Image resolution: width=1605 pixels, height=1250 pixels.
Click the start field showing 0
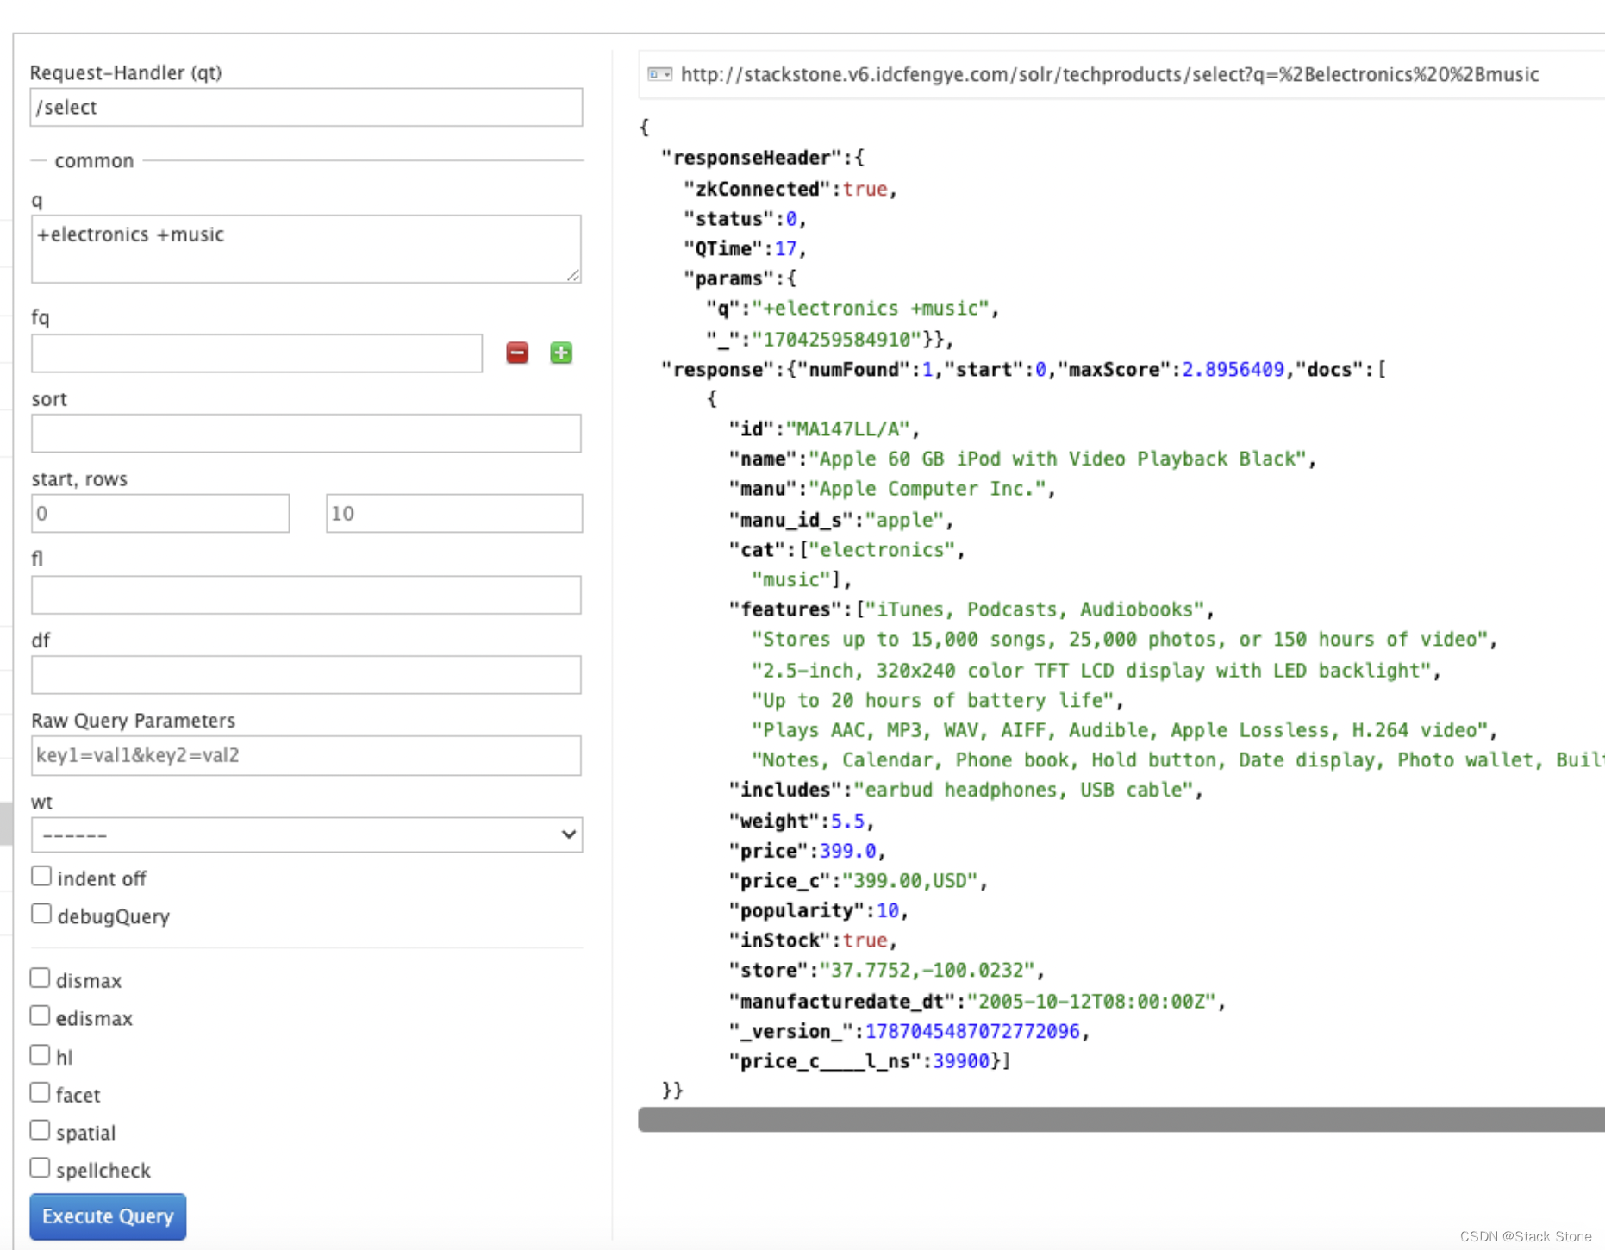[x=160, y=514]
